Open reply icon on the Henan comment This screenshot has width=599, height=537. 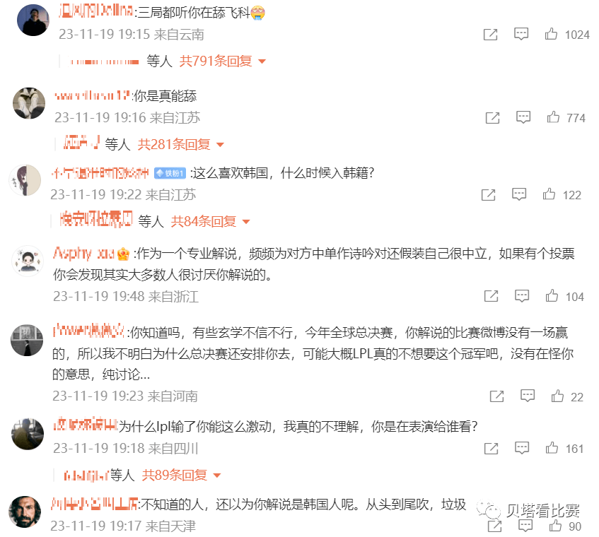click(528, 396)
